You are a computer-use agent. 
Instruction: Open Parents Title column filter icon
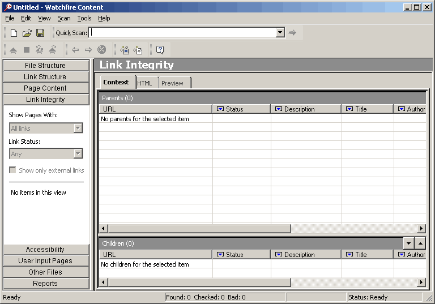coord(349,109)
